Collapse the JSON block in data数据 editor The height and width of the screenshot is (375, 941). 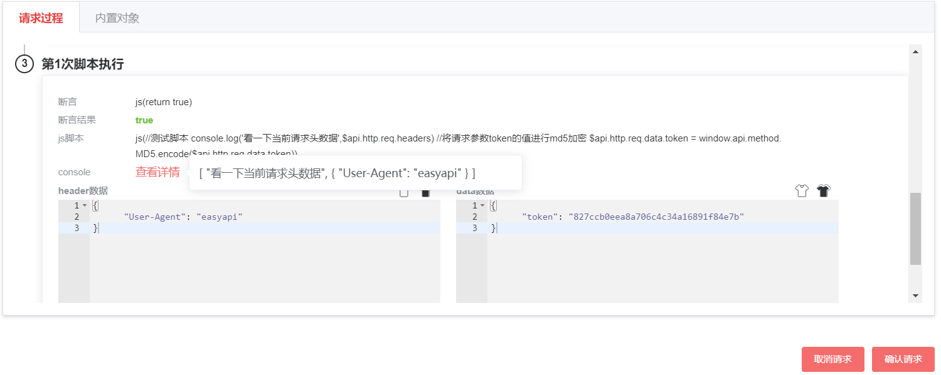[x=482, y=205]
